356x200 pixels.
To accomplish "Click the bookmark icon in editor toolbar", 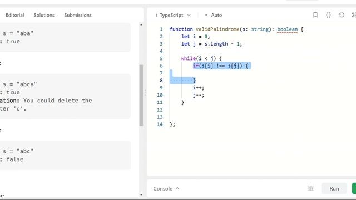I will tap(315, 15).
